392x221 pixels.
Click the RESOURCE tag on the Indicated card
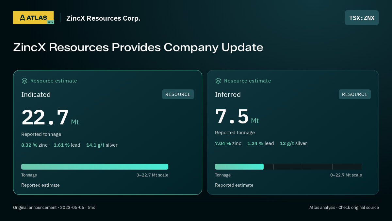click(x=178, y=94)
